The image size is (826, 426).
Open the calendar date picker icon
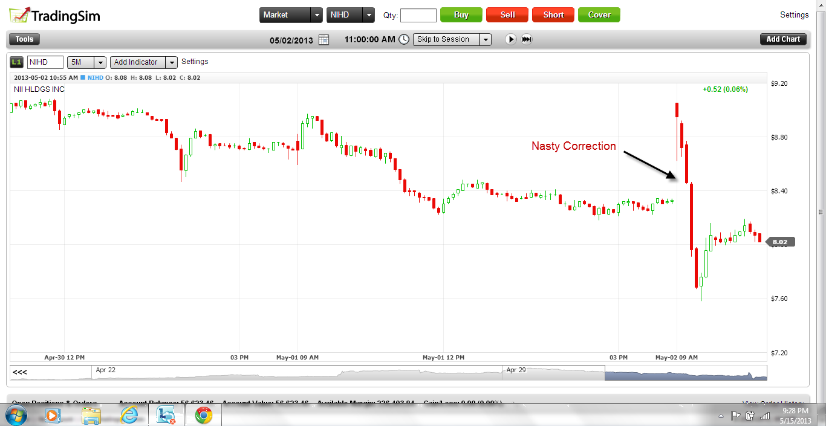click(324, 40)
